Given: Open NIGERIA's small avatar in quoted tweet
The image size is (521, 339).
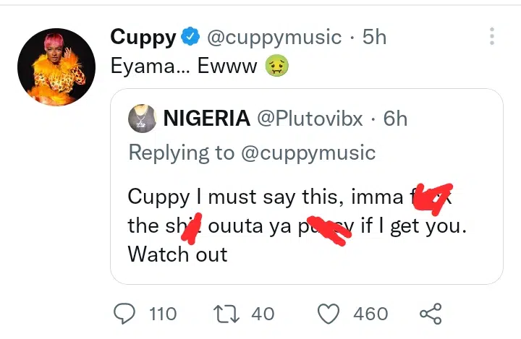Looking at the screenshot, I should (x=142, y=118).
